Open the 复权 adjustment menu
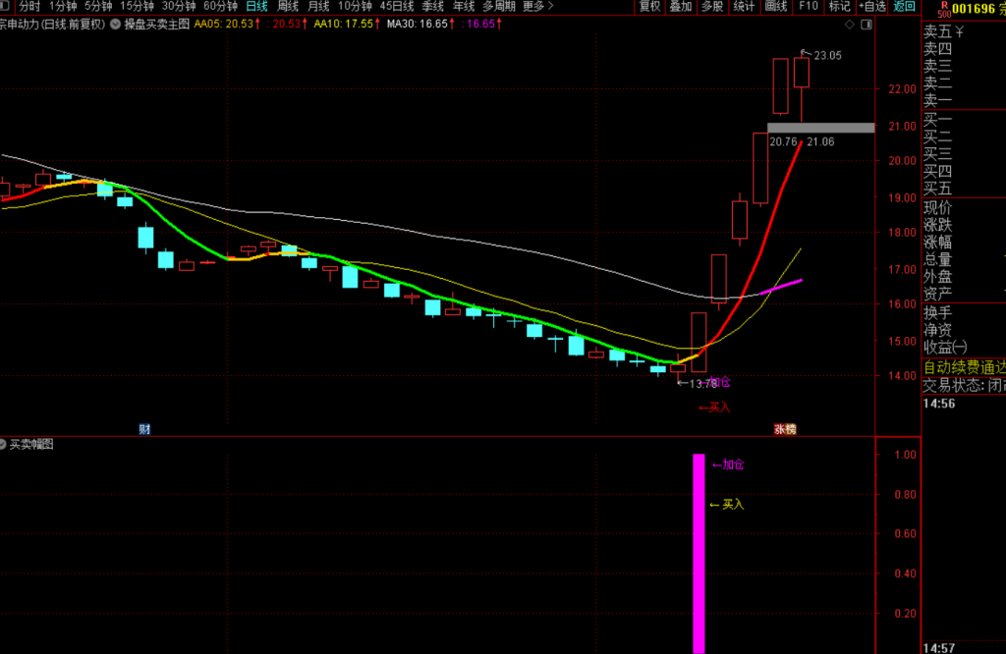Screen dimensions: 1006x654 pos(649,7)
